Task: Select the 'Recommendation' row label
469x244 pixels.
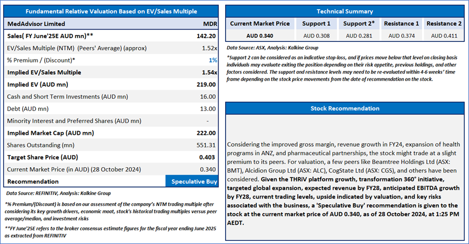Action: [x=33, y=182]
